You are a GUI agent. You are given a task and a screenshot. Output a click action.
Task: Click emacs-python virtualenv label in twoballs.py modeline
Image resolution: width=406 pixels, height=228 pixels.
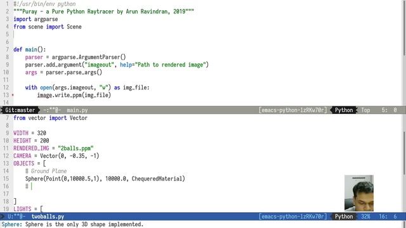[292, 217]
